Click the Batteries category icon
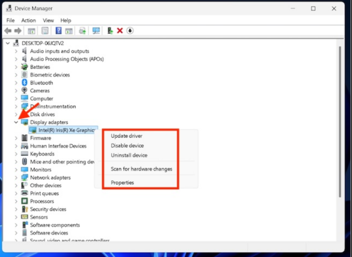This screenshot has width=352, height=257. tap(24, 67)
